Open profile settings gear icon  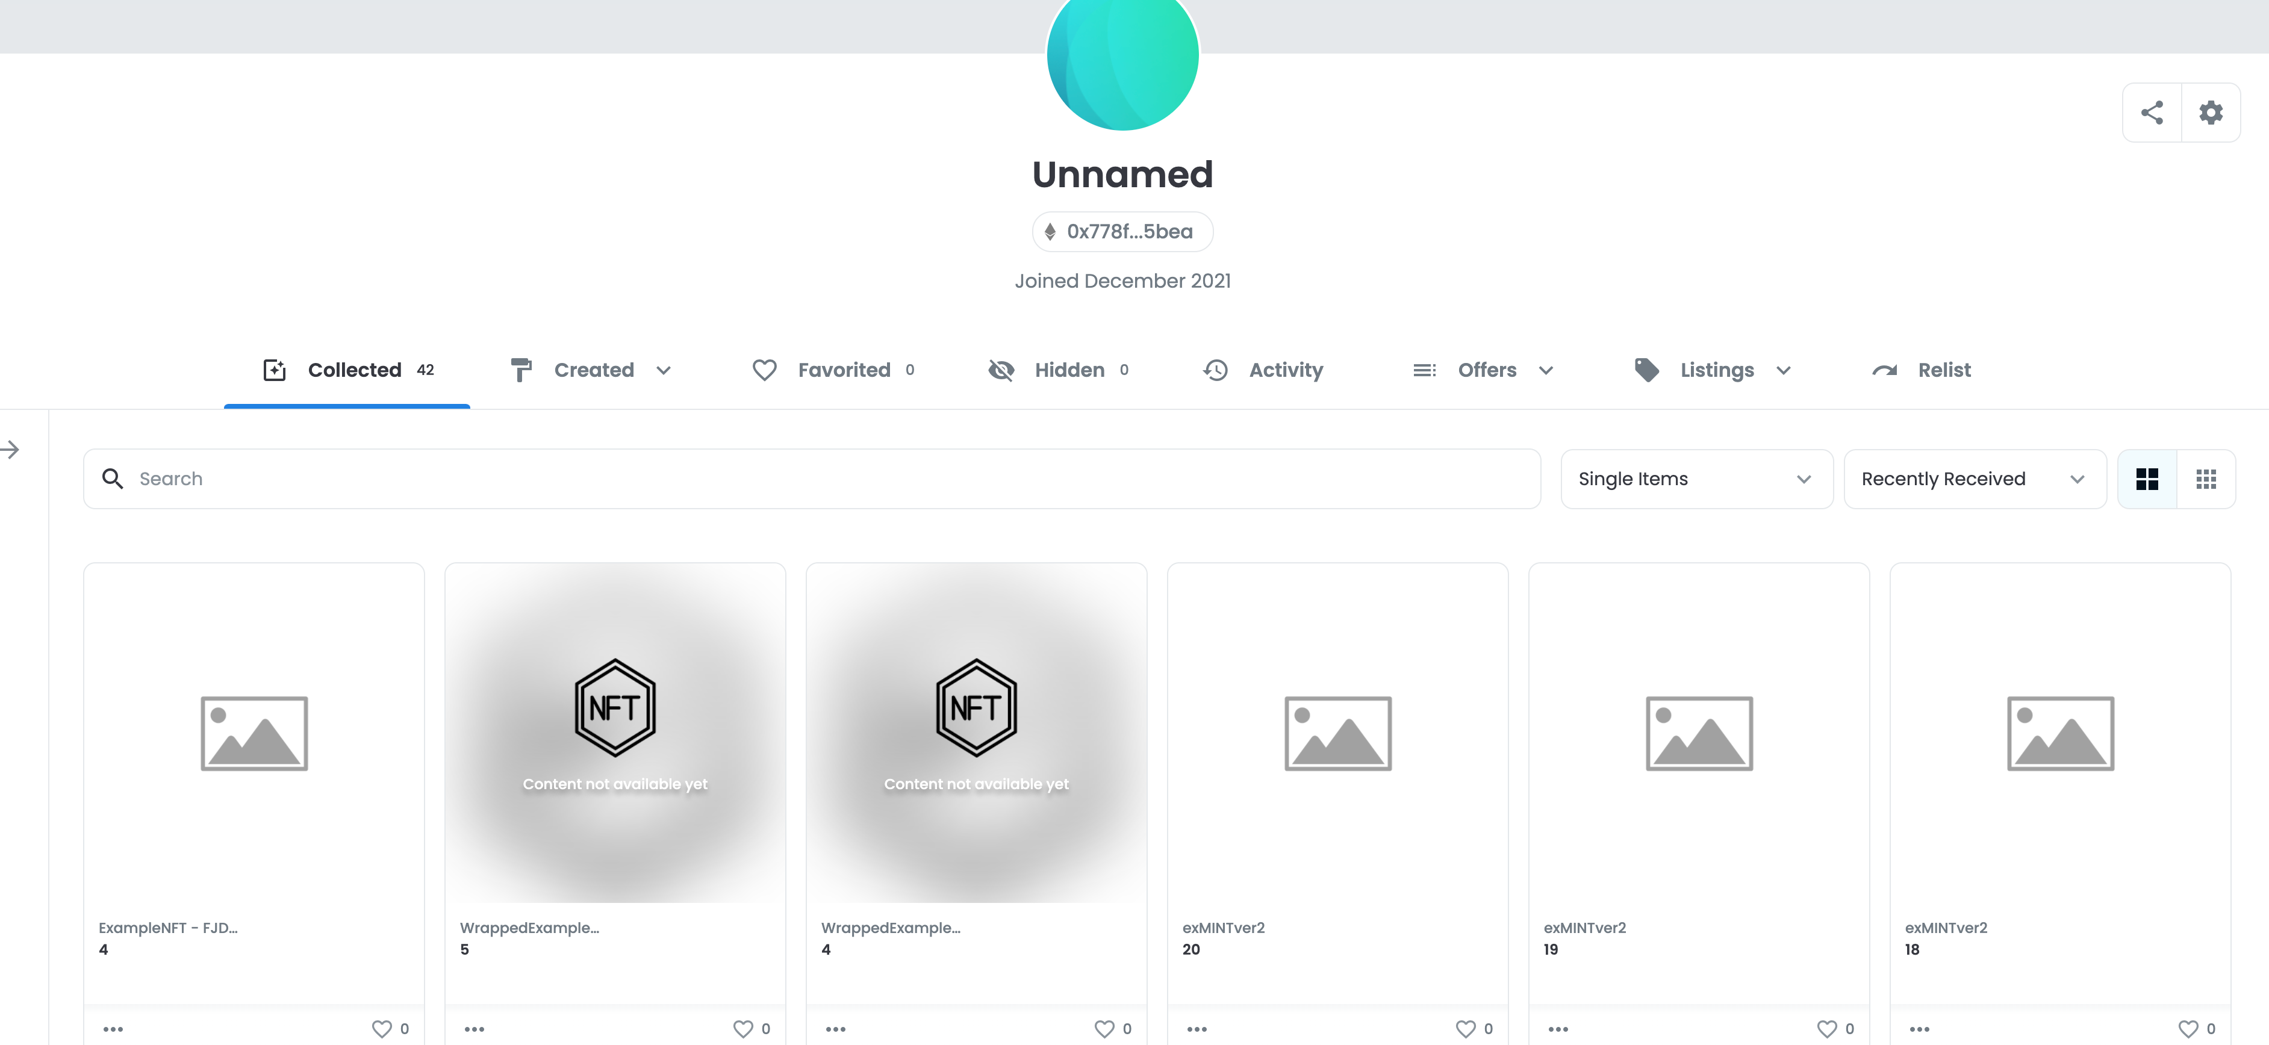click(2210, 113)
